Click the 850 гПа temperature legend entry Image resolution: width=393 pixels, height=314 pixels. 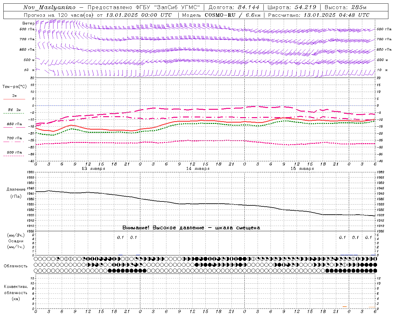14,124
